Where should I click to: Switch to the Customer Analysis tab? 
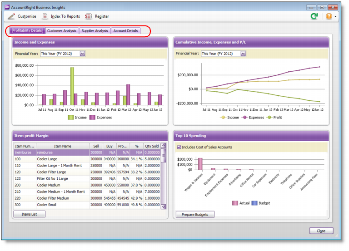[x=62, y=31]
